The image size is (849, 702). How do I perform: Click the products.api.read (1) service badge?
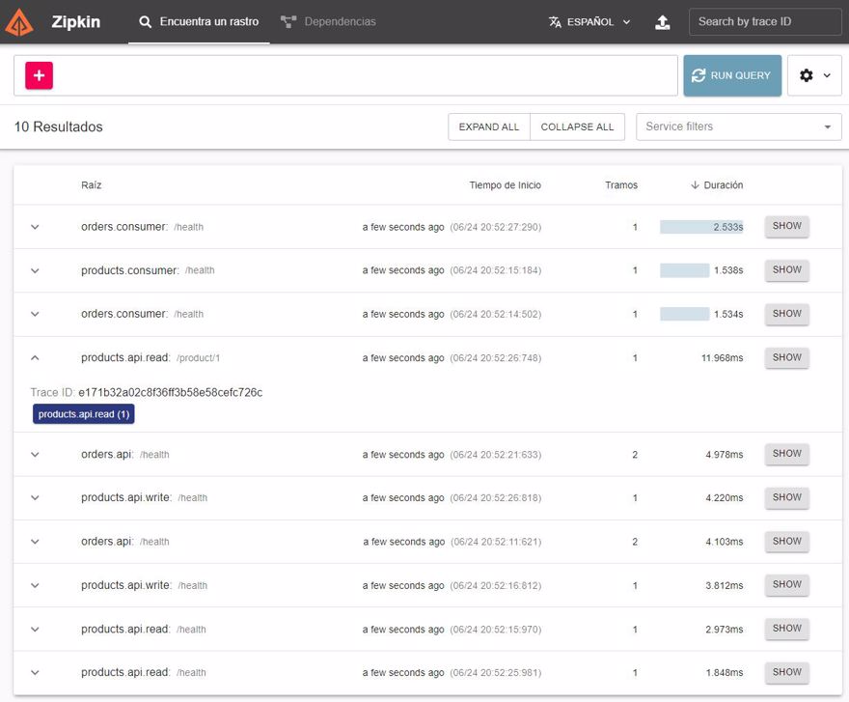83,414
